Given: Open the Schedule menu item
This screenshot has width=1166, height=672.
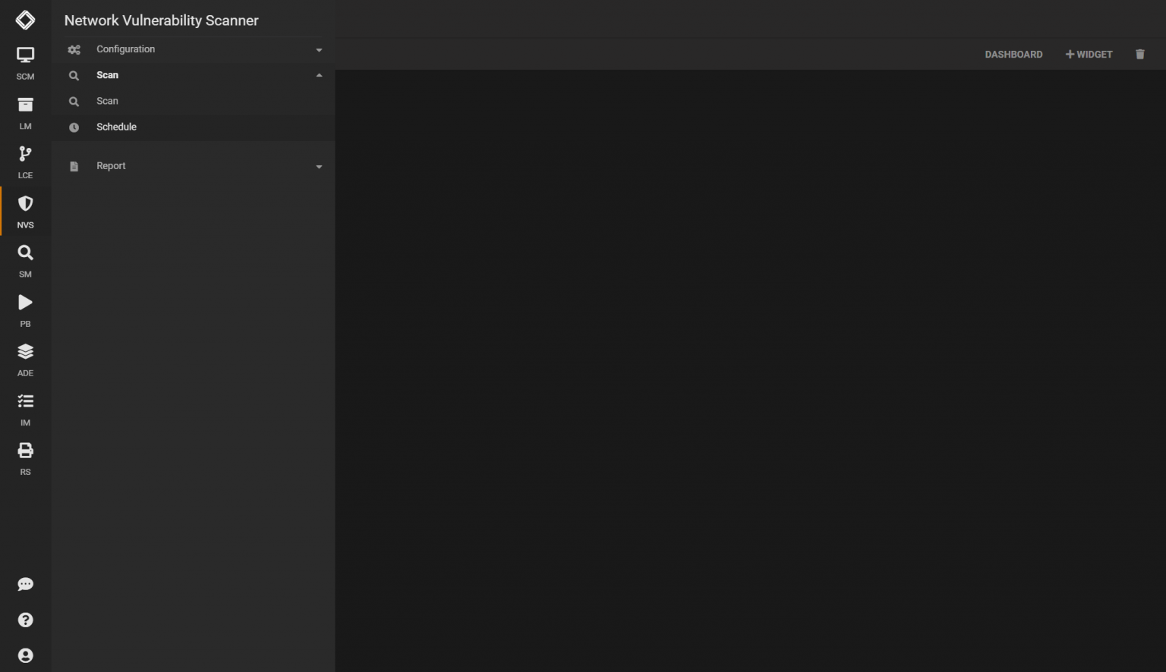Looking at the screenshot, I should (116, 127).
